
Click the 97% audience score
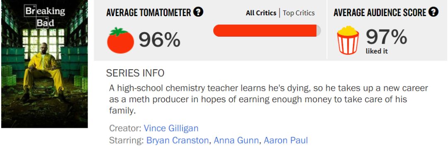[386, 37]
